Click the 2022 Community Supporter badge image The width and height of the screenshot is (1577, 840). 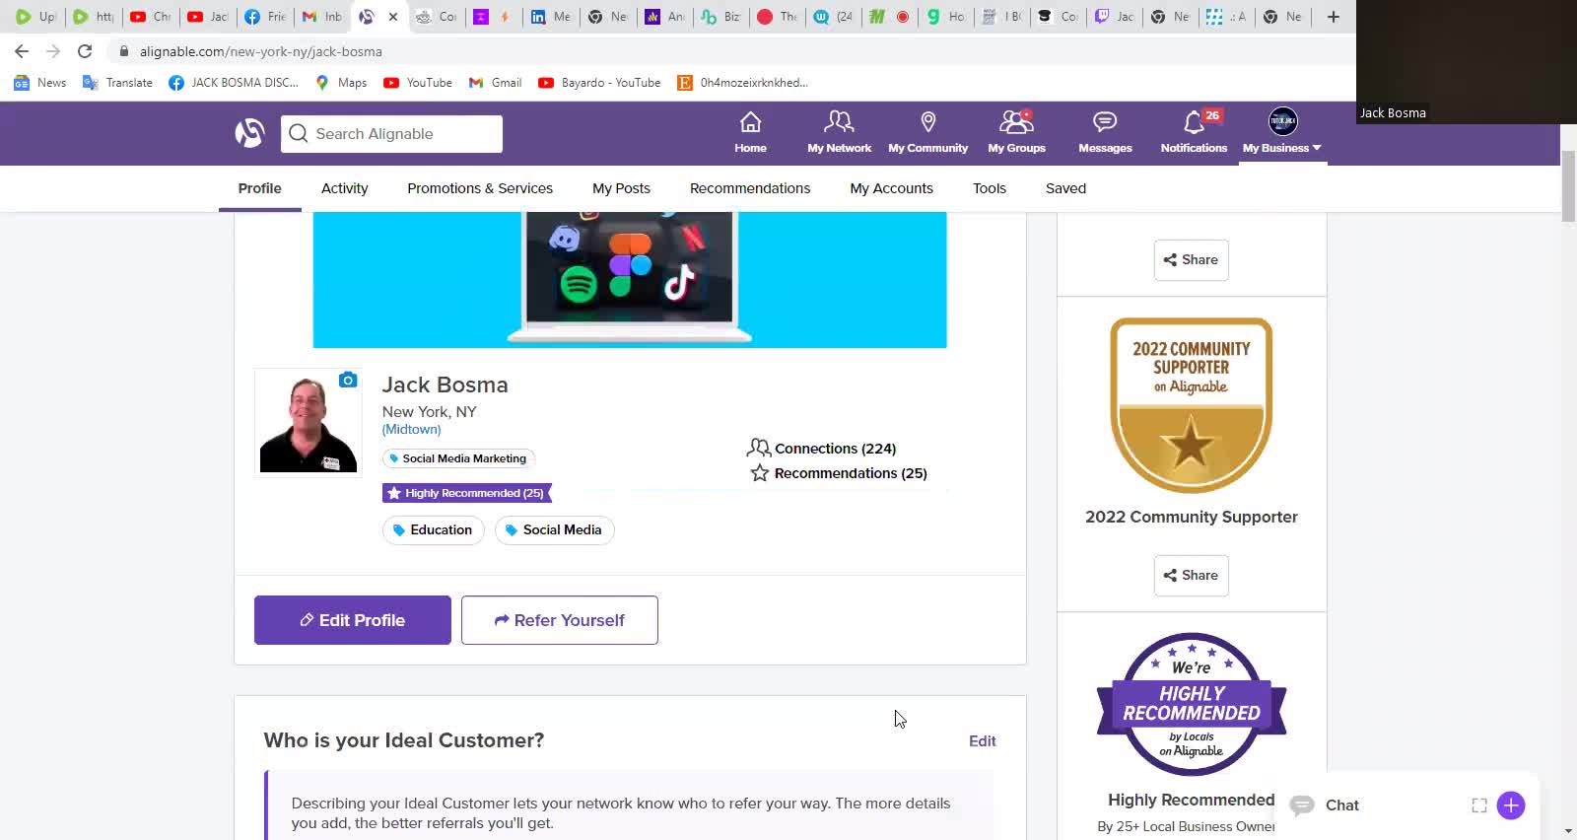pos(1191,405)
